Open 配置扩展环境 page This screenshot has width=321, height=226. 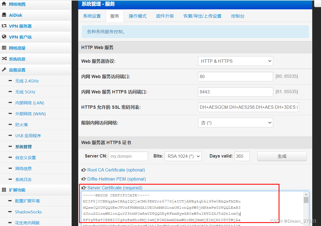coord(27,201)
